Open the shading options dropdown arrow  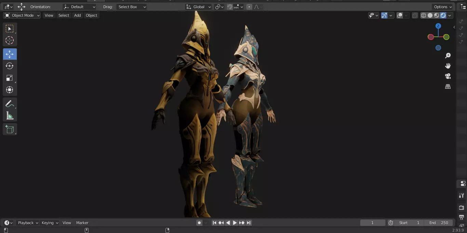[450, 15]
